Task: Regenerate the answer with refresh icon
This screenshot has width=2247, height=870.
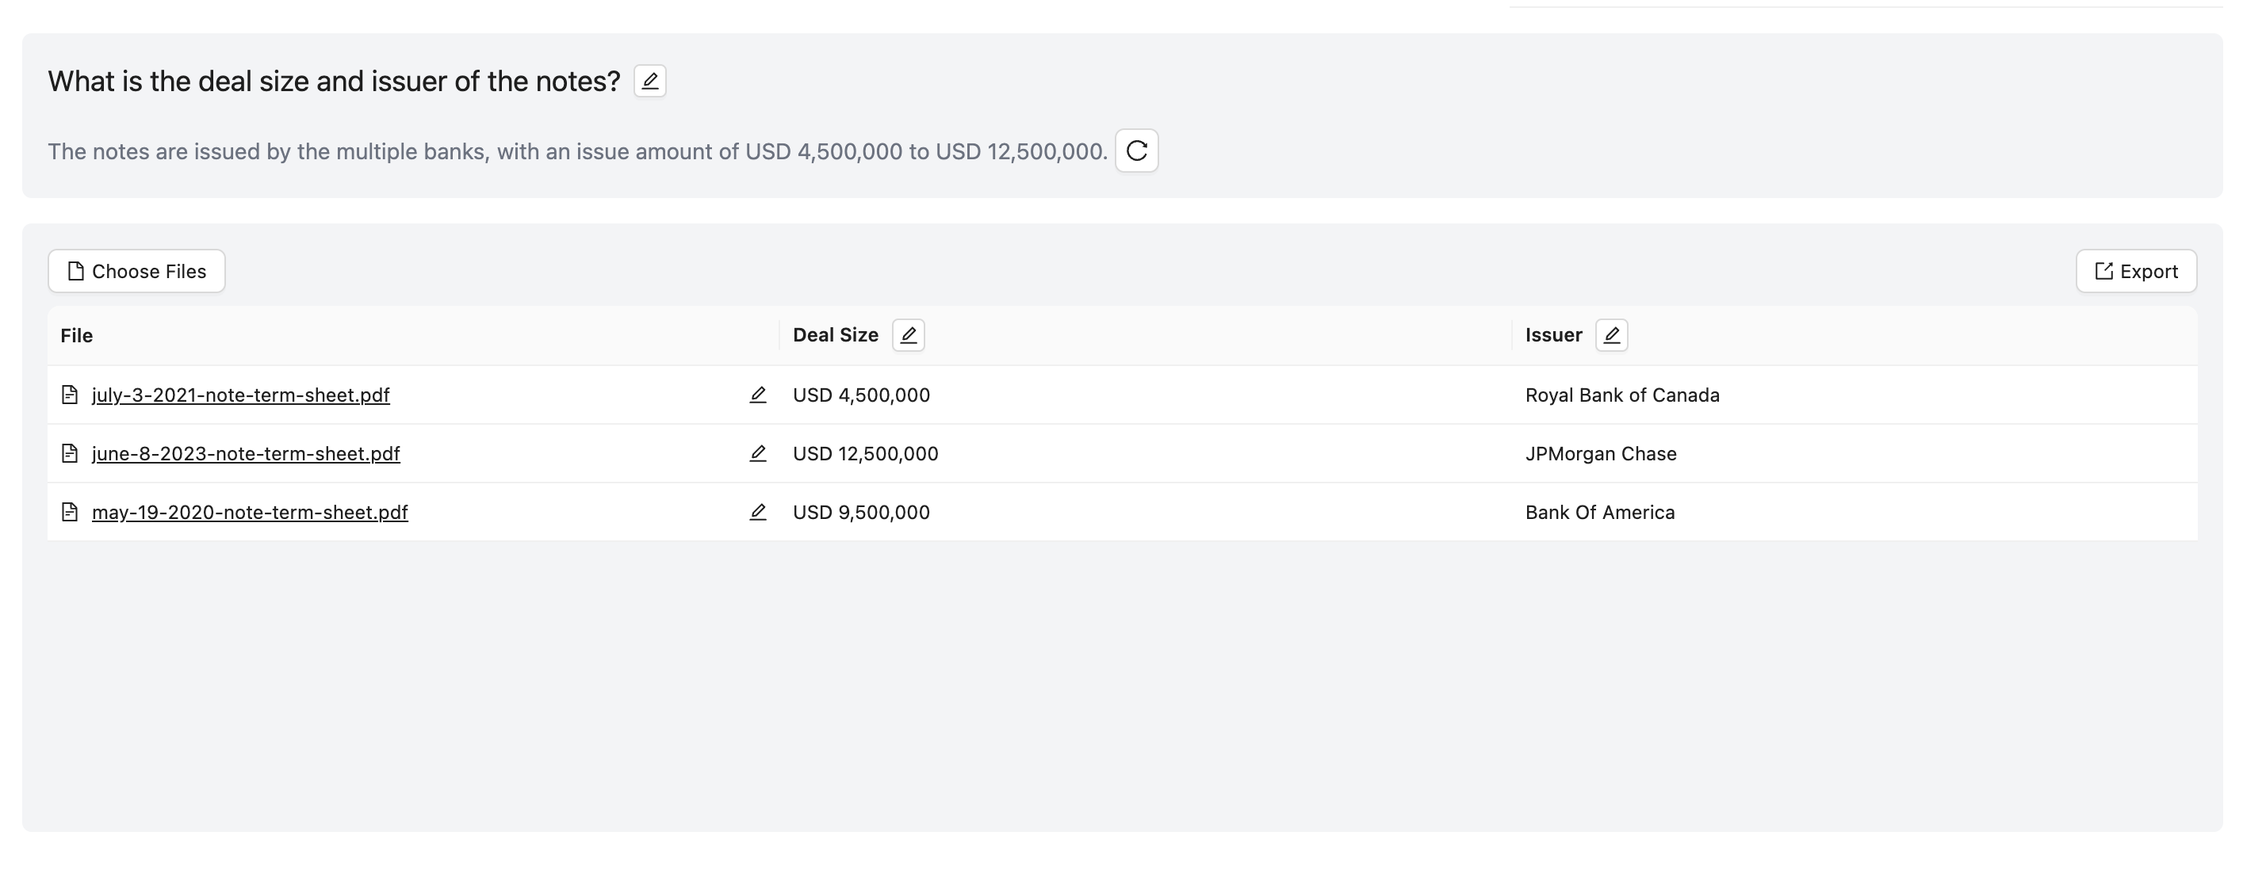Action: [x=1135, y=151]
